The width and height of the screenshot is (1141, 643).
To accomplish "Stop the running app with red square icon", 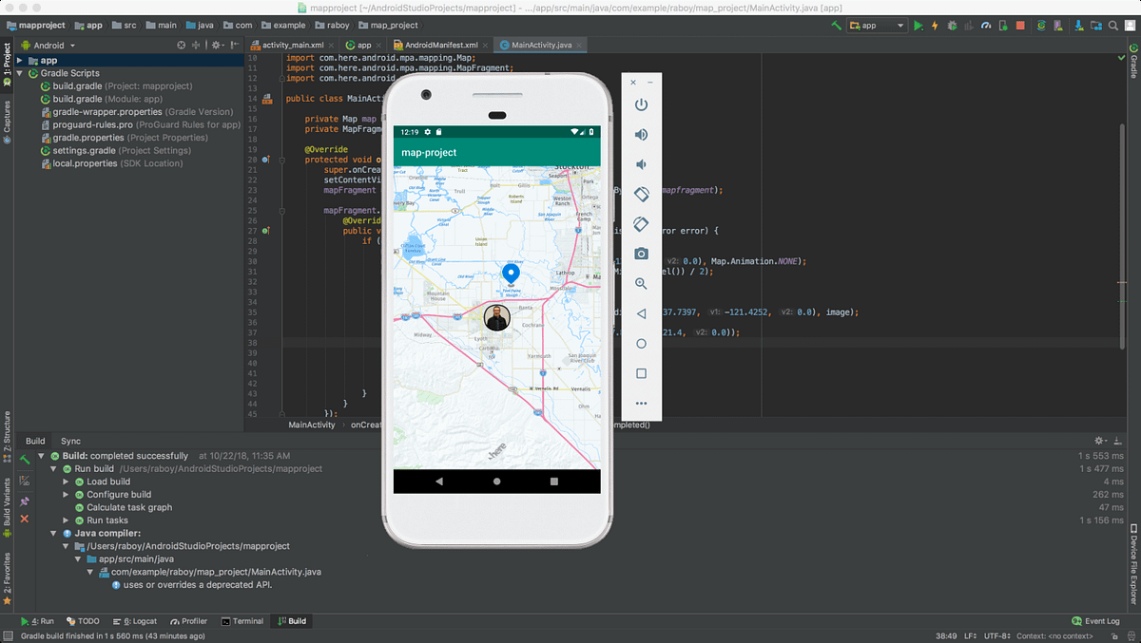I will (1020, 25).
